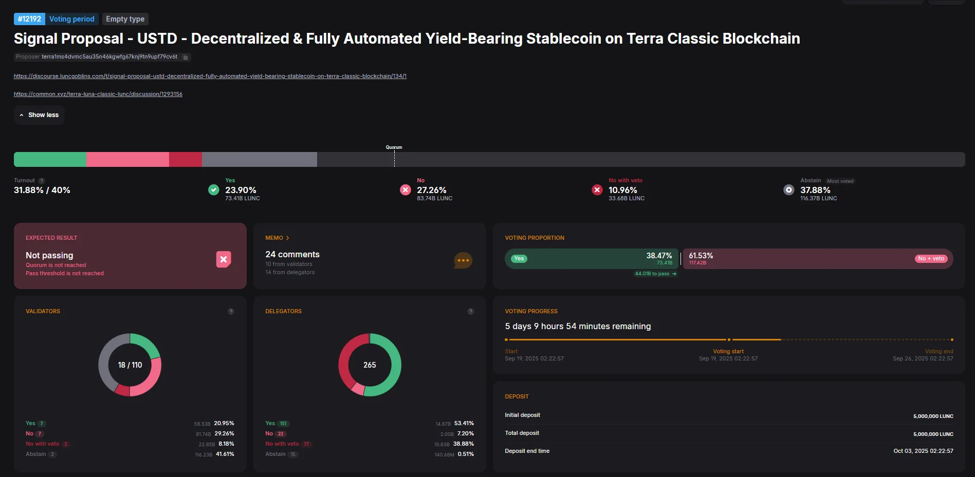Click the Abstain circle icon

tap(789, 190)
